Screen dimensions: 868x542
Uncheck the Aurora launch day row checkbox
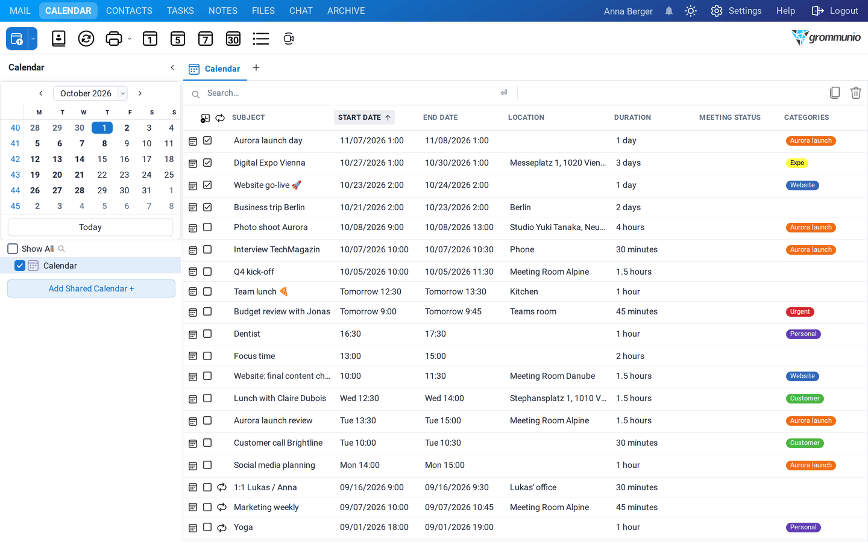click(207, 140)
